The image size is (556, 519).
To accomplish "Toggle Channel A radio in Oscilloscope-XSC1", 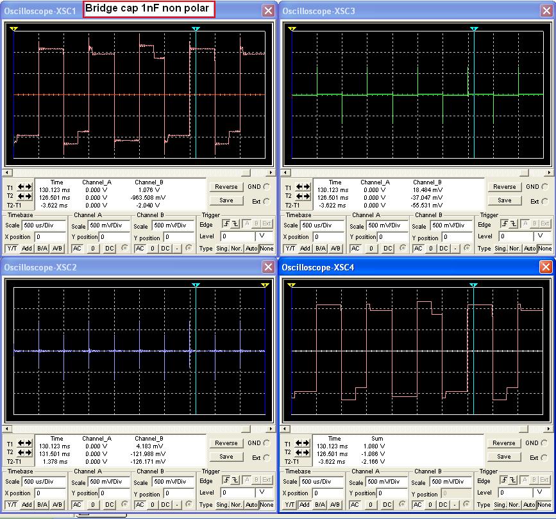I will [124, 248].
